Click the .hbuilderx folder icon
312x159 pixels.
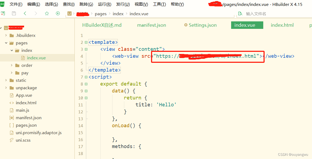coord(12,36)
